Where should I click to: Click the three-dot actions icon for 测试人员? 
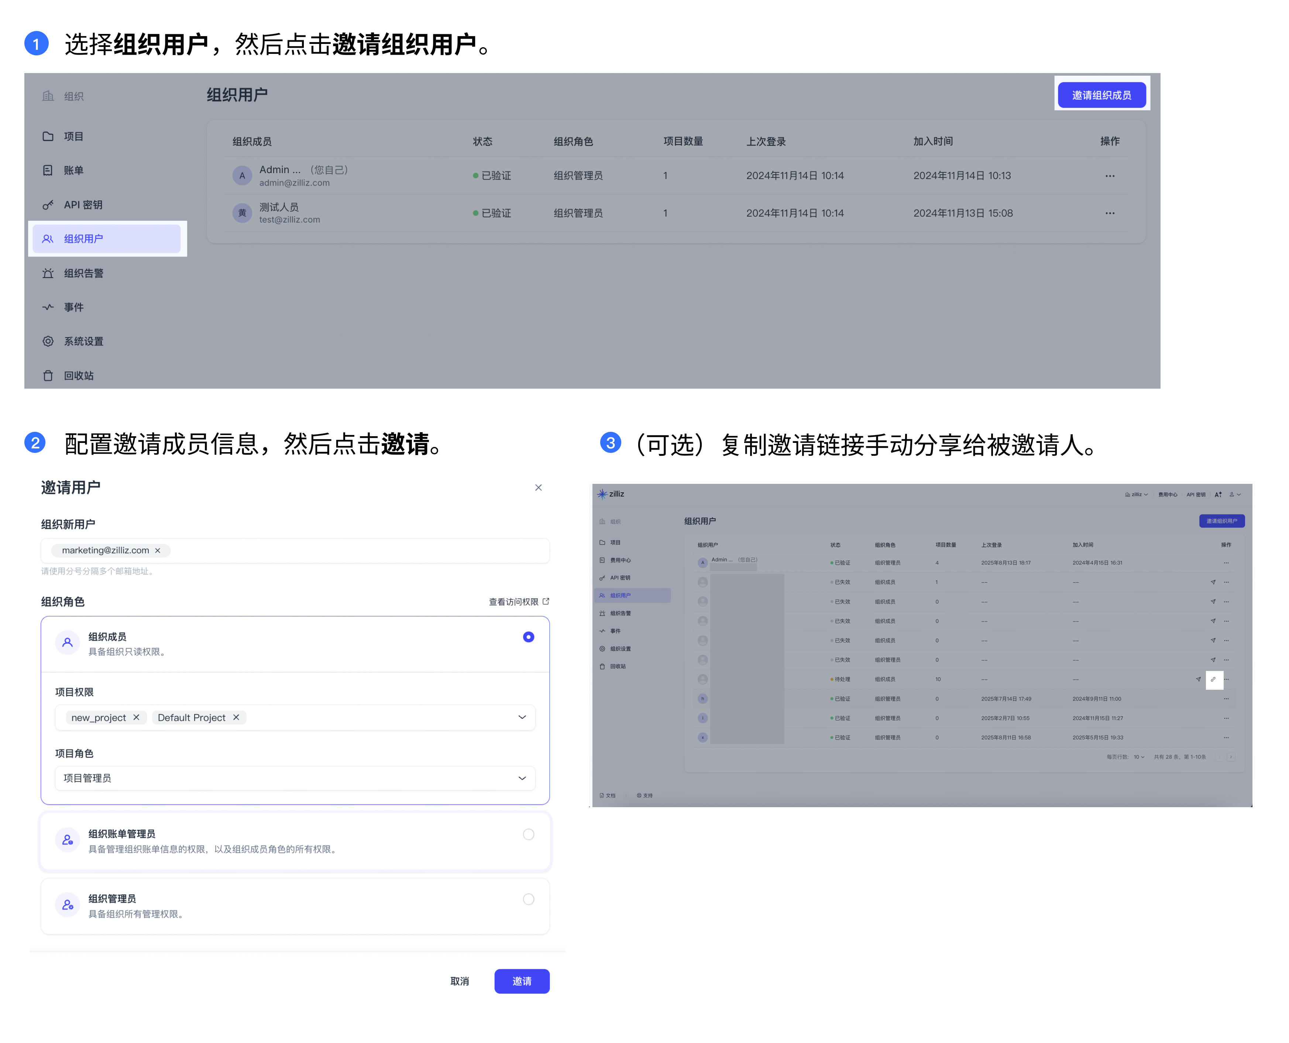click(1109, 213)
